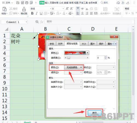Click the save icon in quick toolbar
137x123 pixels.
[18, 3]
